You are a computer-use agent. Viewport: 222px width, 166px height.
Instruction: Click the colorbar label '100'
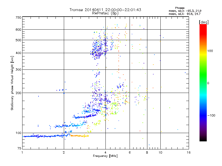click(x=210, y=51)
